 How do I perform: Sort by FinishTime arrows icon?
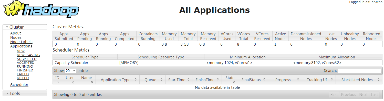[217, 80]
